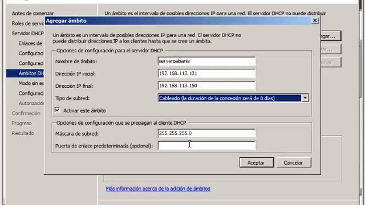Image resolution: width=365 pixels, height=205 pixels.
Task: Open the Tipo de subred dropdown arrow
Action: (305, 98)
